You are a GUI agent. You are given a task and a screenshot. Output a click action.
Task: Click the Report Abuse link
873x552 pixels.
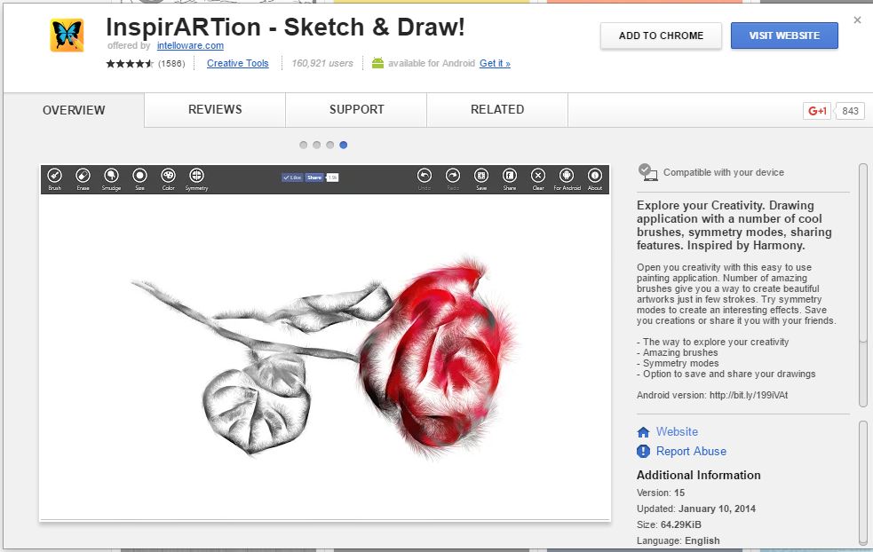click(x=691, y=452)
